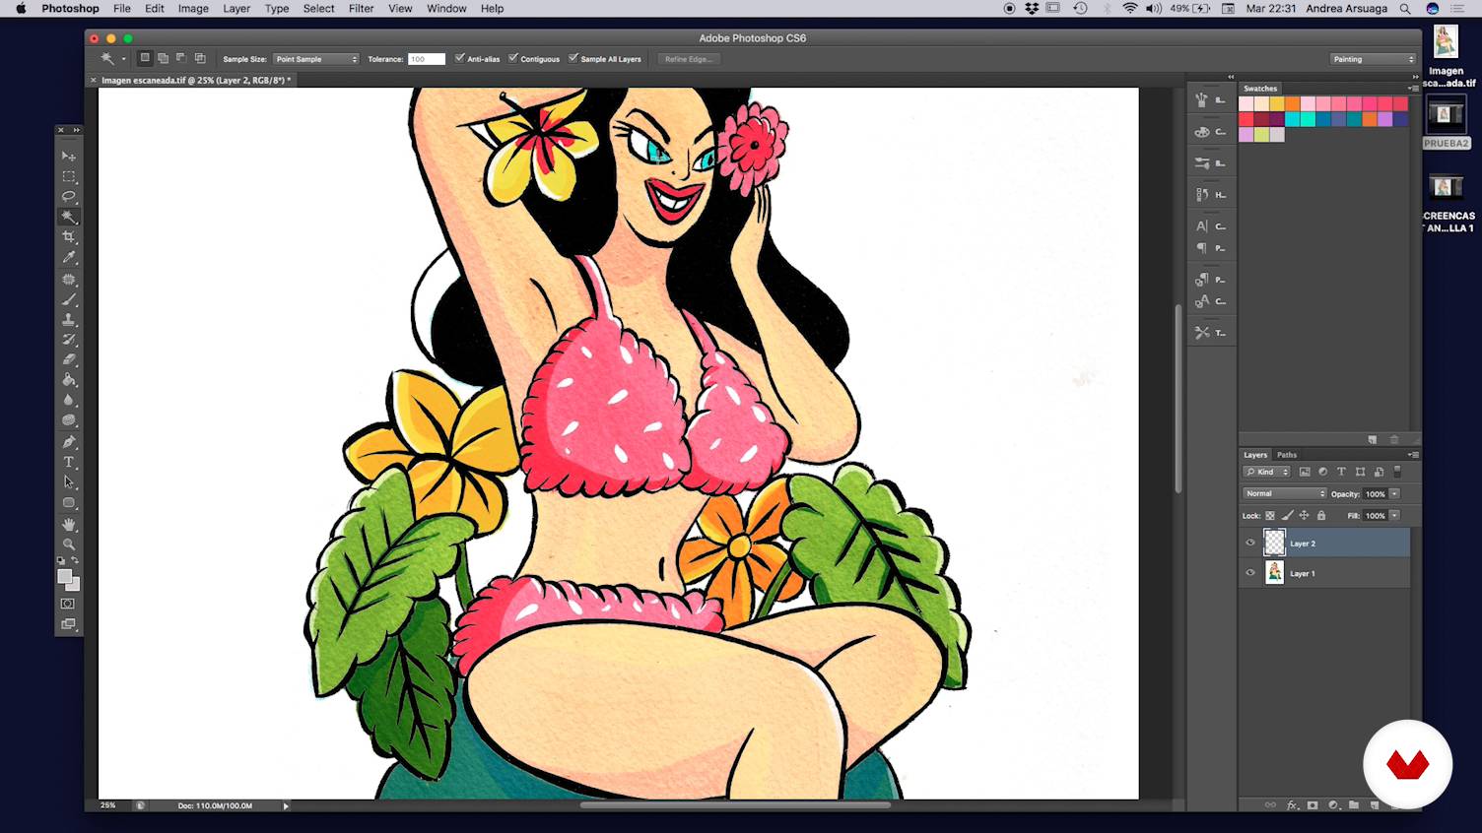
Task: Click the add layer mask icon
Action: [x=1313, y=805]
